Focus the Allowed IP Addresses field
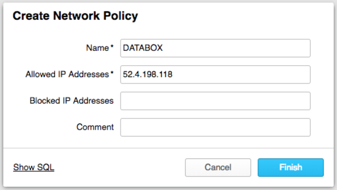This screenshot has width=337, height=190. (215, 75)
